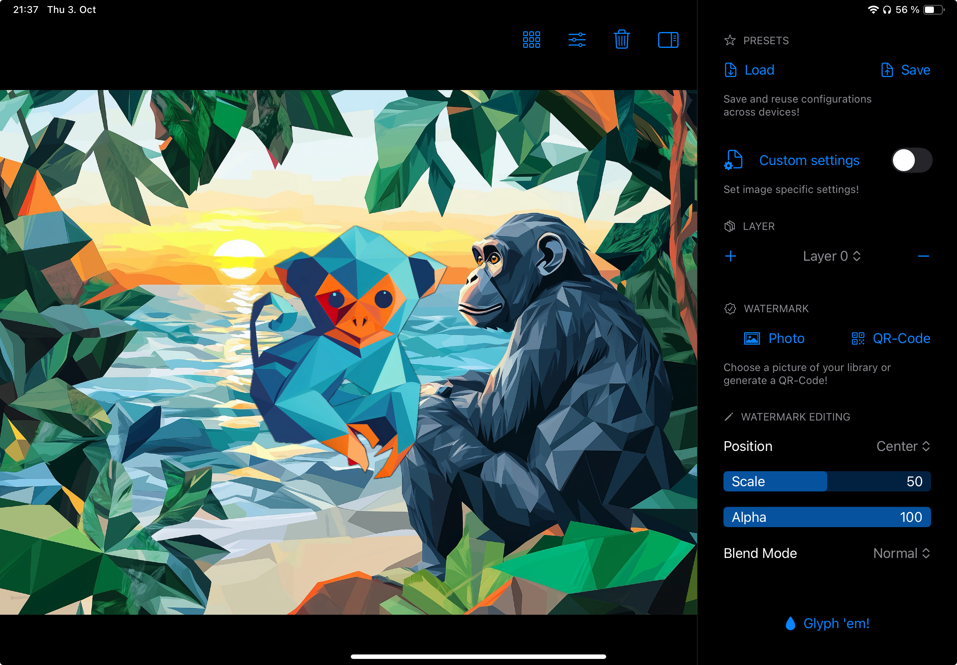Open the Position Center dropdown

(x=903, y=446)
